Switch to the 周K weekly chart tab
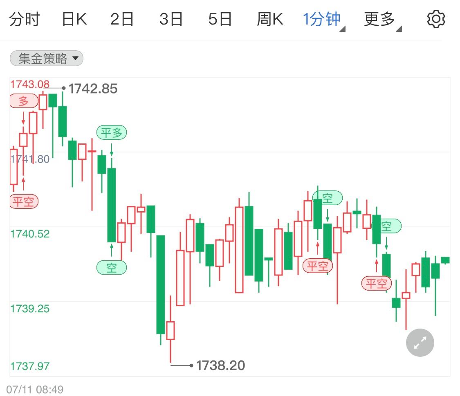Image resolution: width=460 pixels, height=396 pixels. point(270,18)
